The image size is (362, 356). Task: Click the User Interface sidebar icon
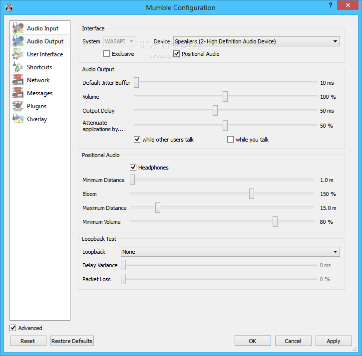[x=18, y=54]
